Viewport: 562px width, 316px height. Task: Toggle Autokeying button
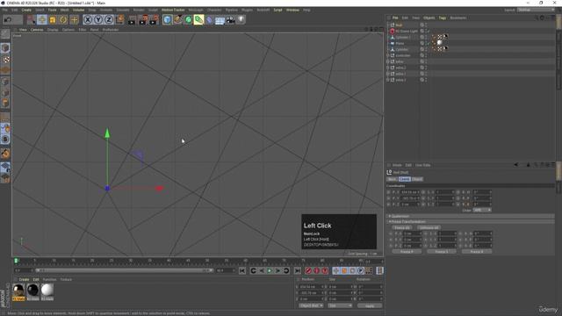pyautogui.click(x=316, y=271)
